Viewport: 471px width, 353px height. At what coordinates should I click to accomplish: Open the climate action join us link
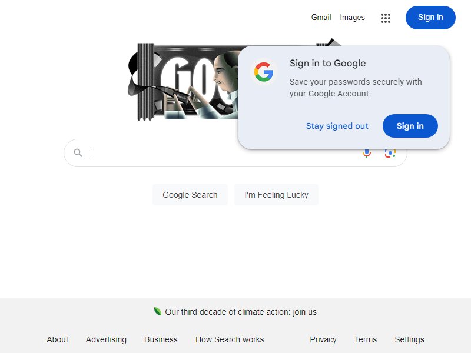pyautogui.click(x=241, y=312)
